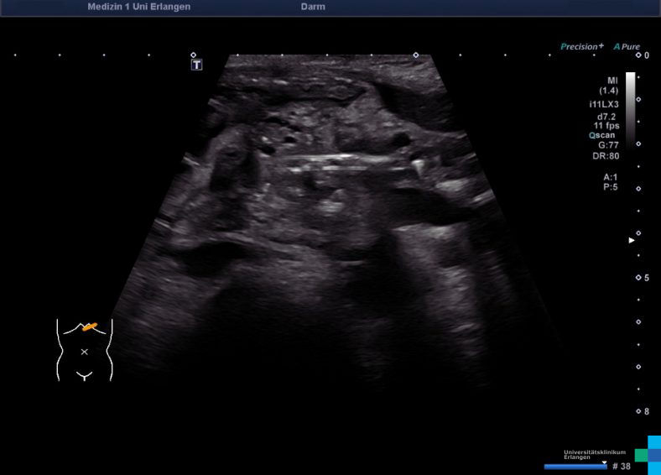Toggle the Qscan optimization label
This screenshot has height=475, width=661.
point(604,135)
